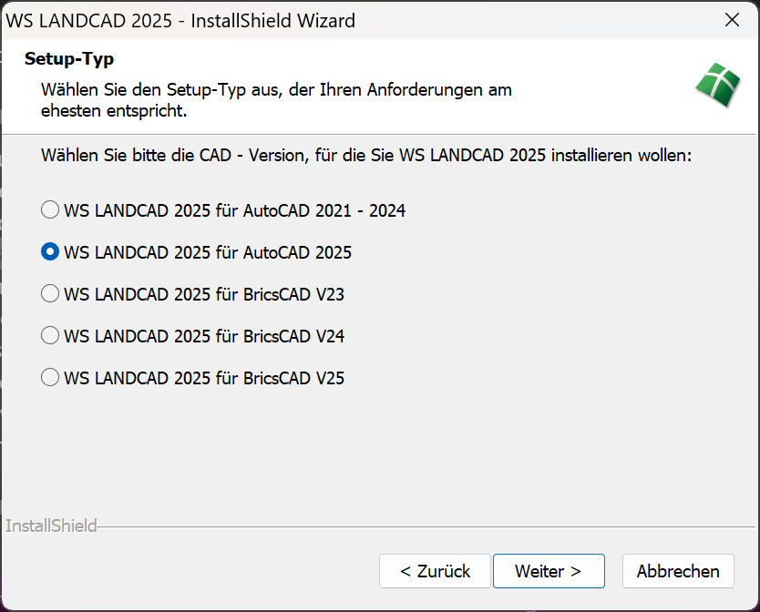Click the 'Wählen Sie bitte die CAD - Version' prompt
760x612 pixels.
[366, 156]
